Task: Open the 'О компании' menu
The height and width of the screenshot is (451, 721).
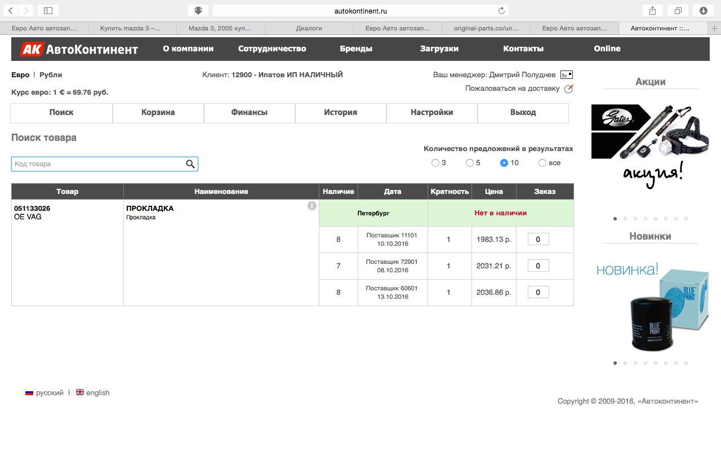Action: tap(188, 48)
